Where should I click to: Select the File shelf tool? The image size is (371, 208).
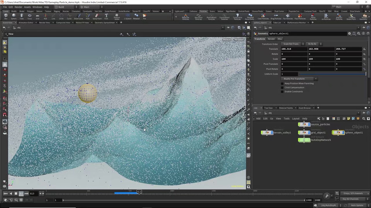click(144, 16)
